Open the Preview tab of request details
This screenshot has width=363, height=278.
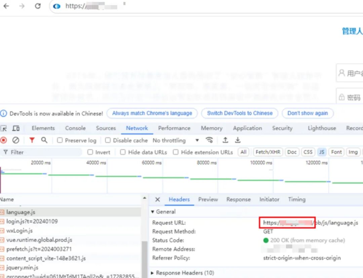(x=208, y=200)
